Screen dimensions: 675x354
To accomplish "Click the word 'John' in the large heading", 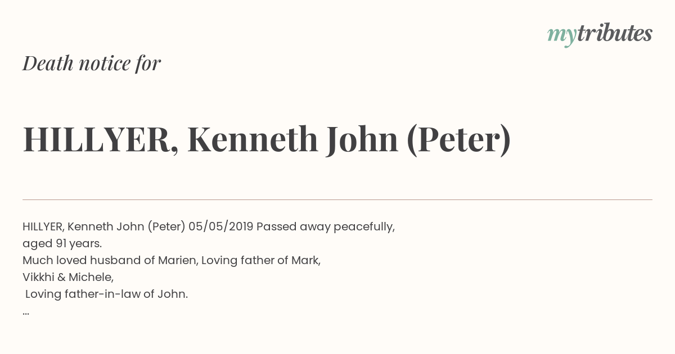I will [362, 139].
